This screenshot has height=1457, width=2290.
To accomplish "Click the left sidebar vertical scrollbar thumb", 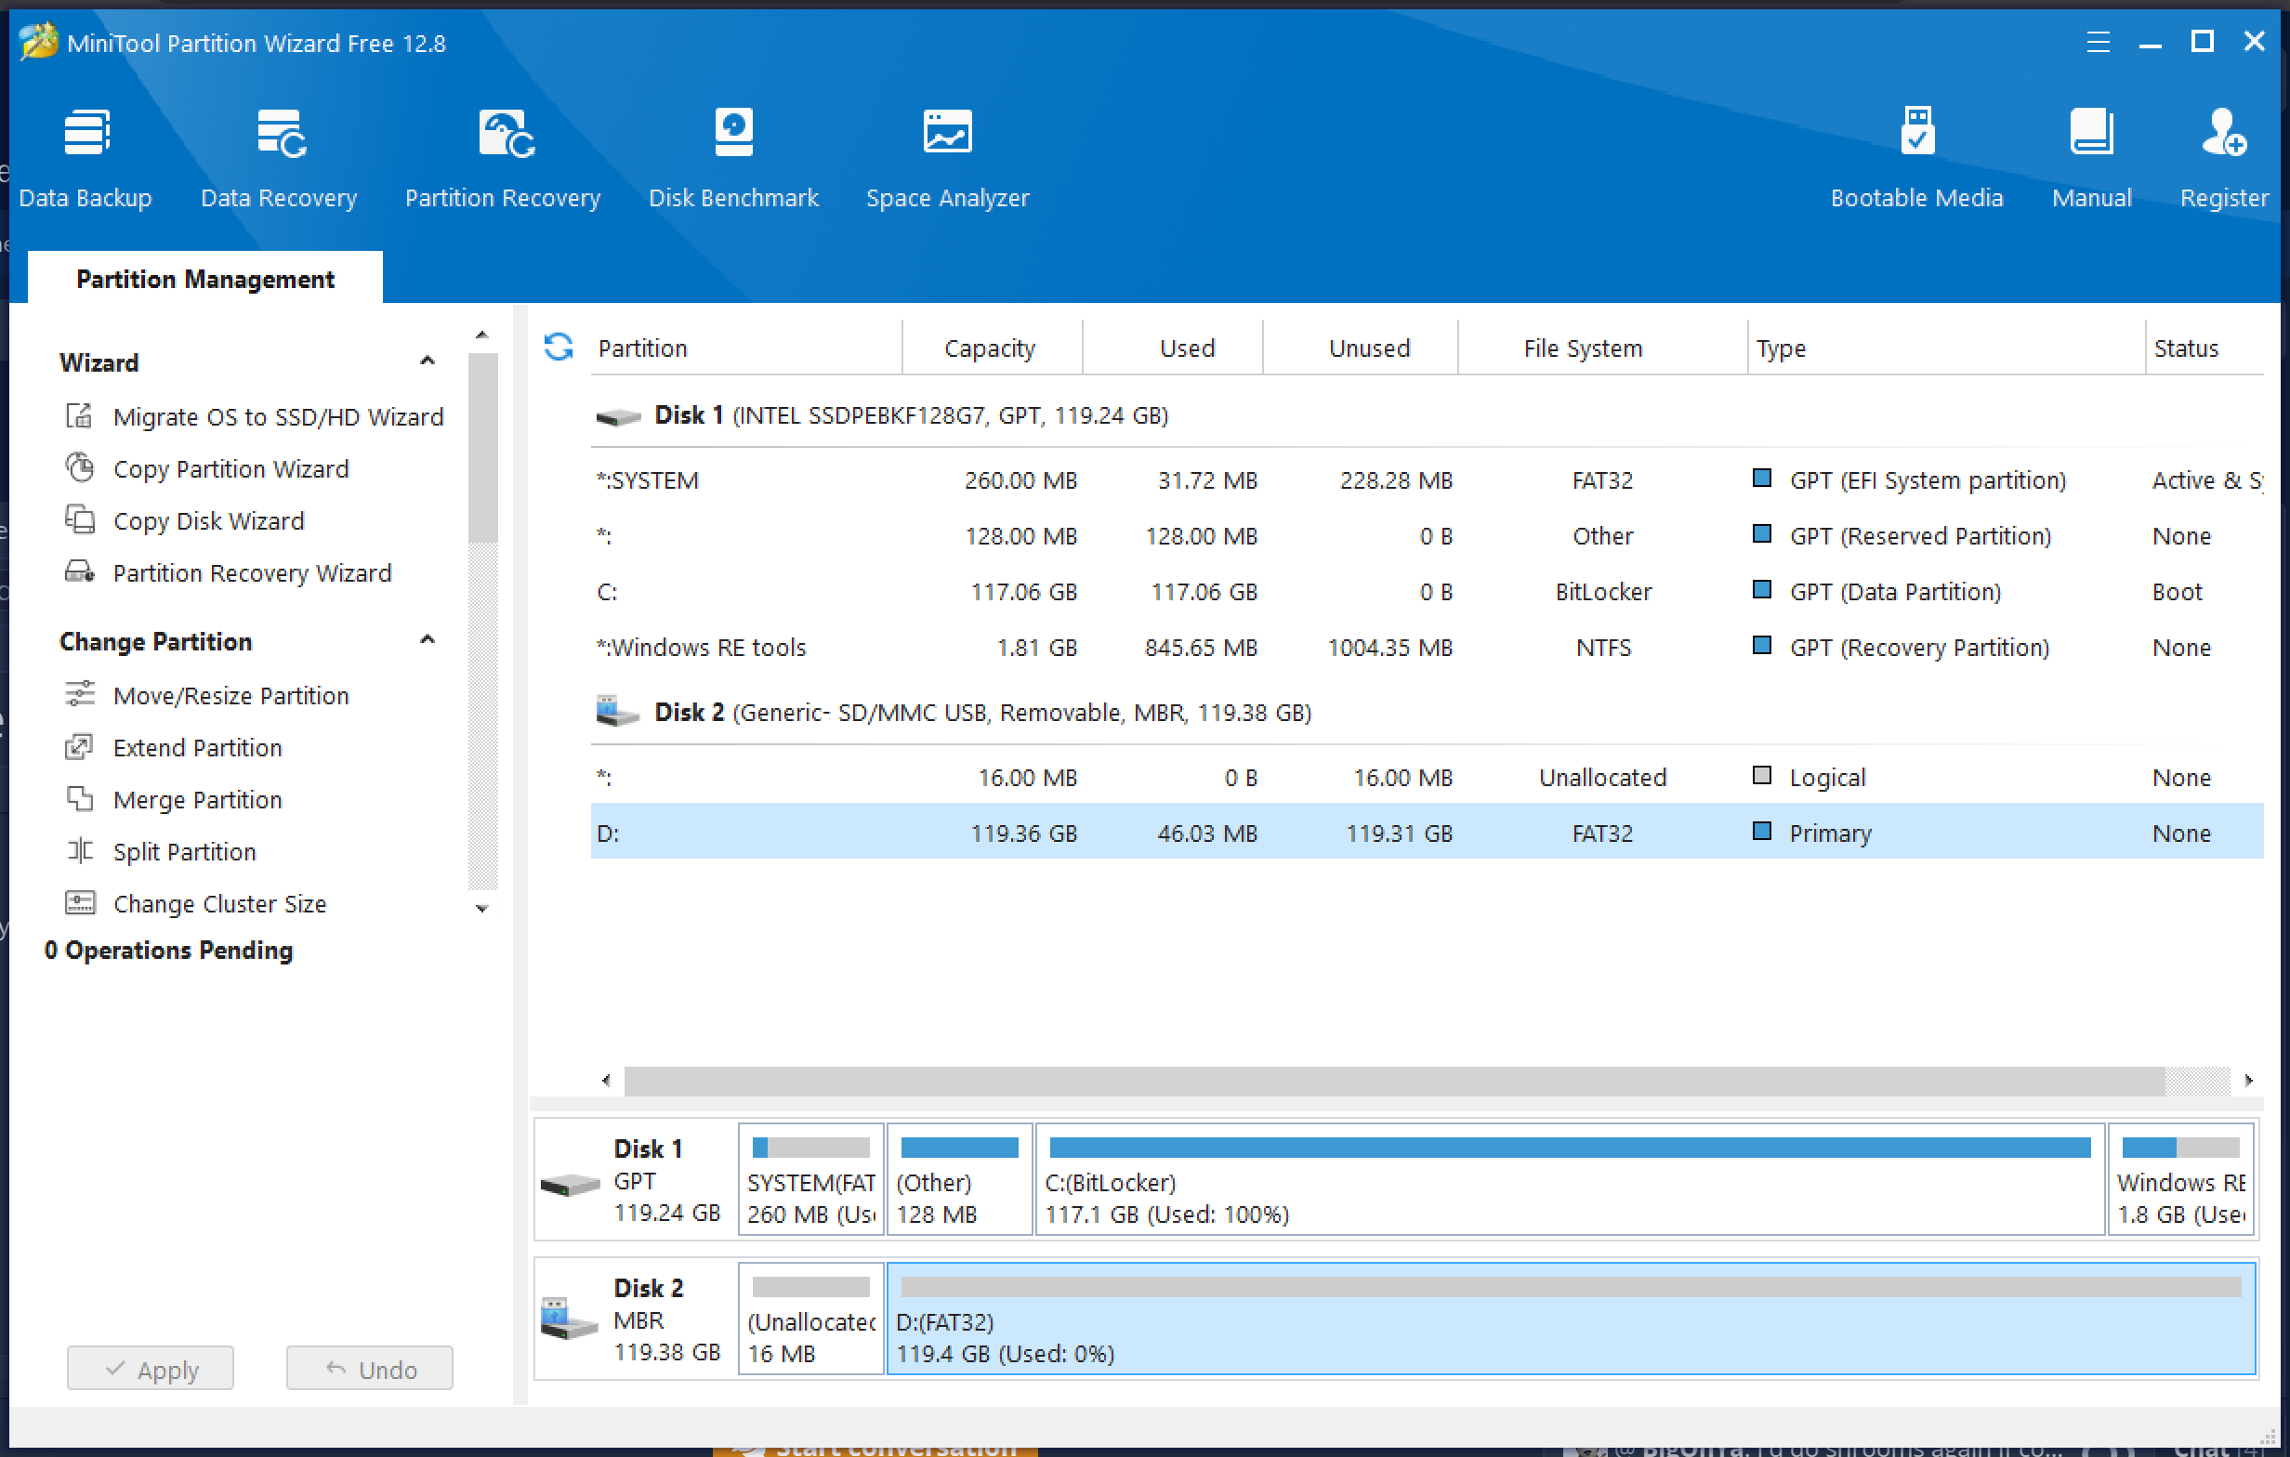I will tap(483, 447).
